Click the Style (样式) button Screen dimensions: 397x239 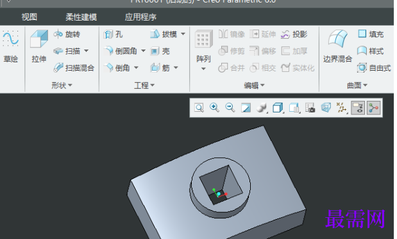(x=371, y=51)
